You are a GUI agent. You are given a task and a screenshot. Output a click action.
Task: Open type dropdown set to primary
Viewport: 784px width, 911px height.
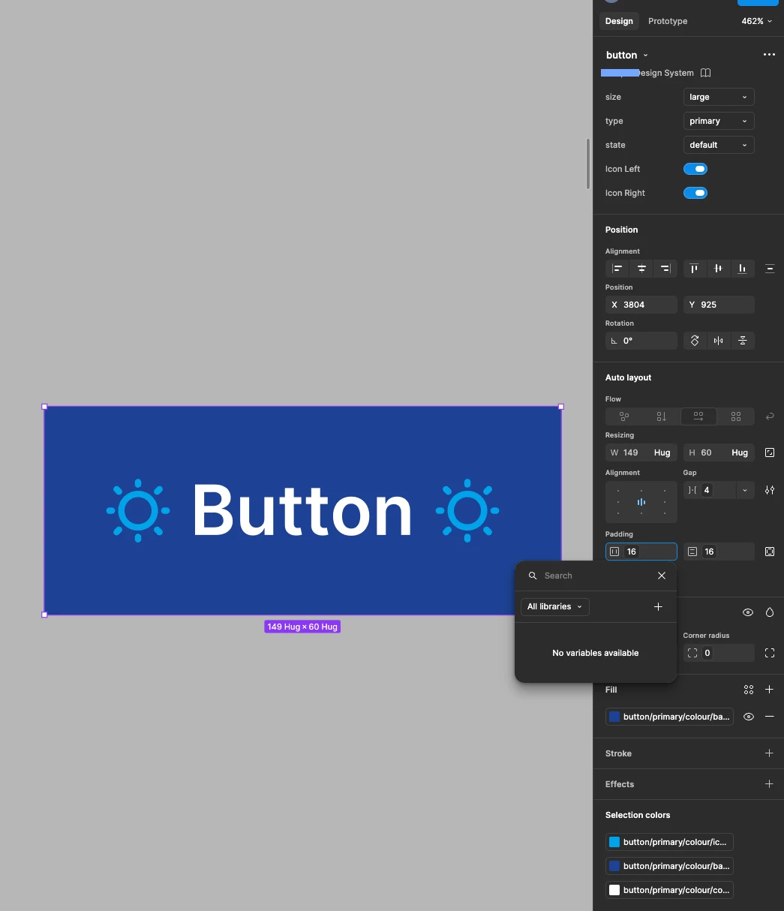coord(719,121)
